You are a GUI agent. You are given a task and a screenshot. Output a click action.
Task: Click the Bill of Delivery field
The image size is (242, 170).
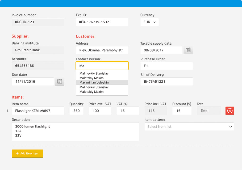coord(166,81)
